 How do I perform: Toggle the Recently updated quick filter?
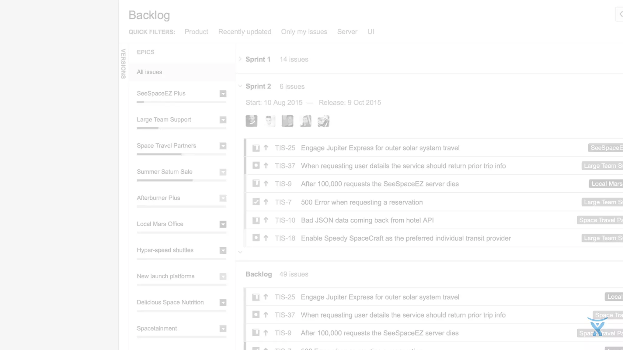pos(245,32)
